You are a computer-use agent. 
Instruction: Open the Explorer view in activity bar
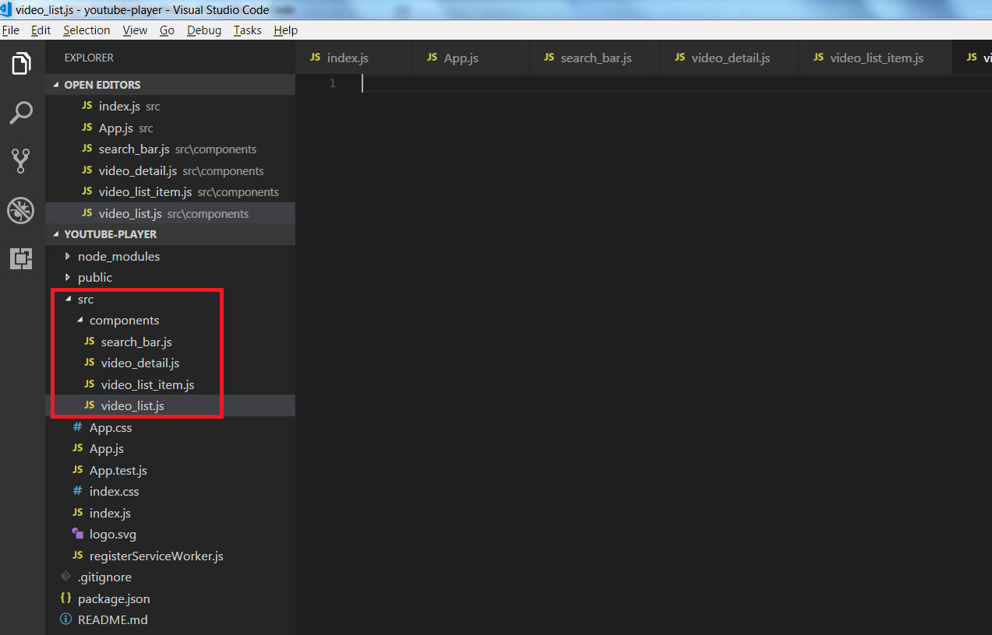click(x=22, y=63)
